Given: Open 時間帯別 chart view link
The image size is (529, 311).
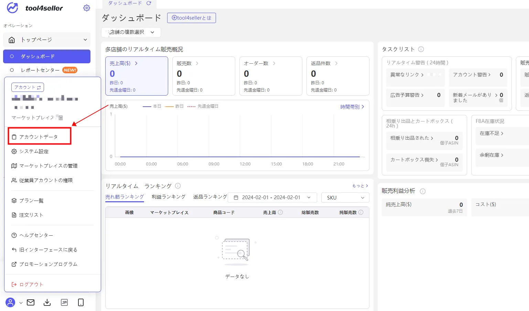Looking at the screenshot, I should pyautogui.click(x=352, y=107).
